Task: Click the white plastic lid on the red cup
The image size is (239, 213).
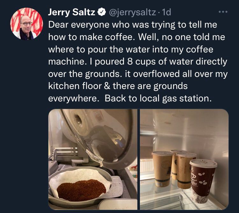Action: 203,164
